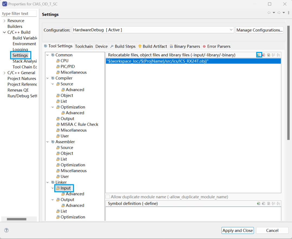Screen dimensions: 292x239
Task: Collapse the Assembler section in tool tree
Action: pos(48,142)
